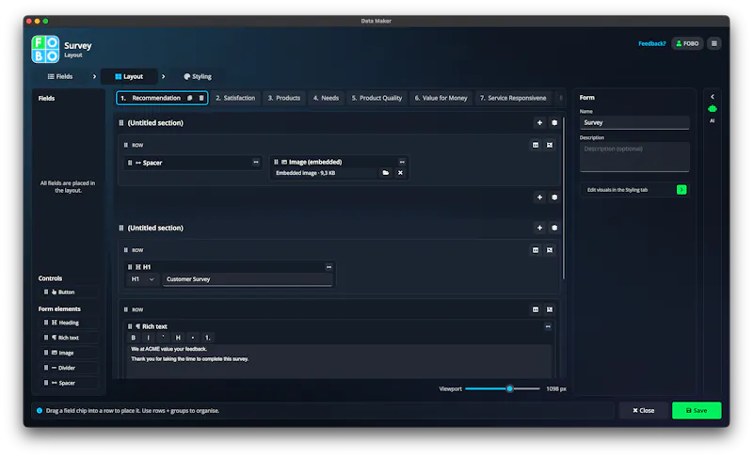Show more page tabs after Service Responsiveness
The width and height of the screenshot is (753, 458).
[x=560, y=98]
